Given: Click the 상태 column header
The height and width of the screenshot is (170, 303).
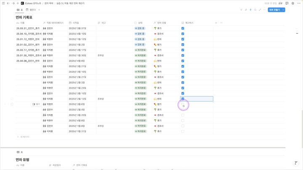Looking at the screenshot, I should [x=142, y=23].
